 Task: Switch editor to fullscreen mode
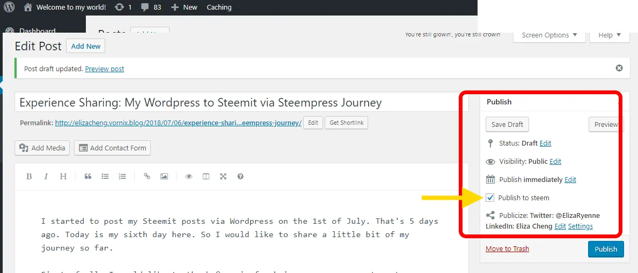(x=223, y=177)
